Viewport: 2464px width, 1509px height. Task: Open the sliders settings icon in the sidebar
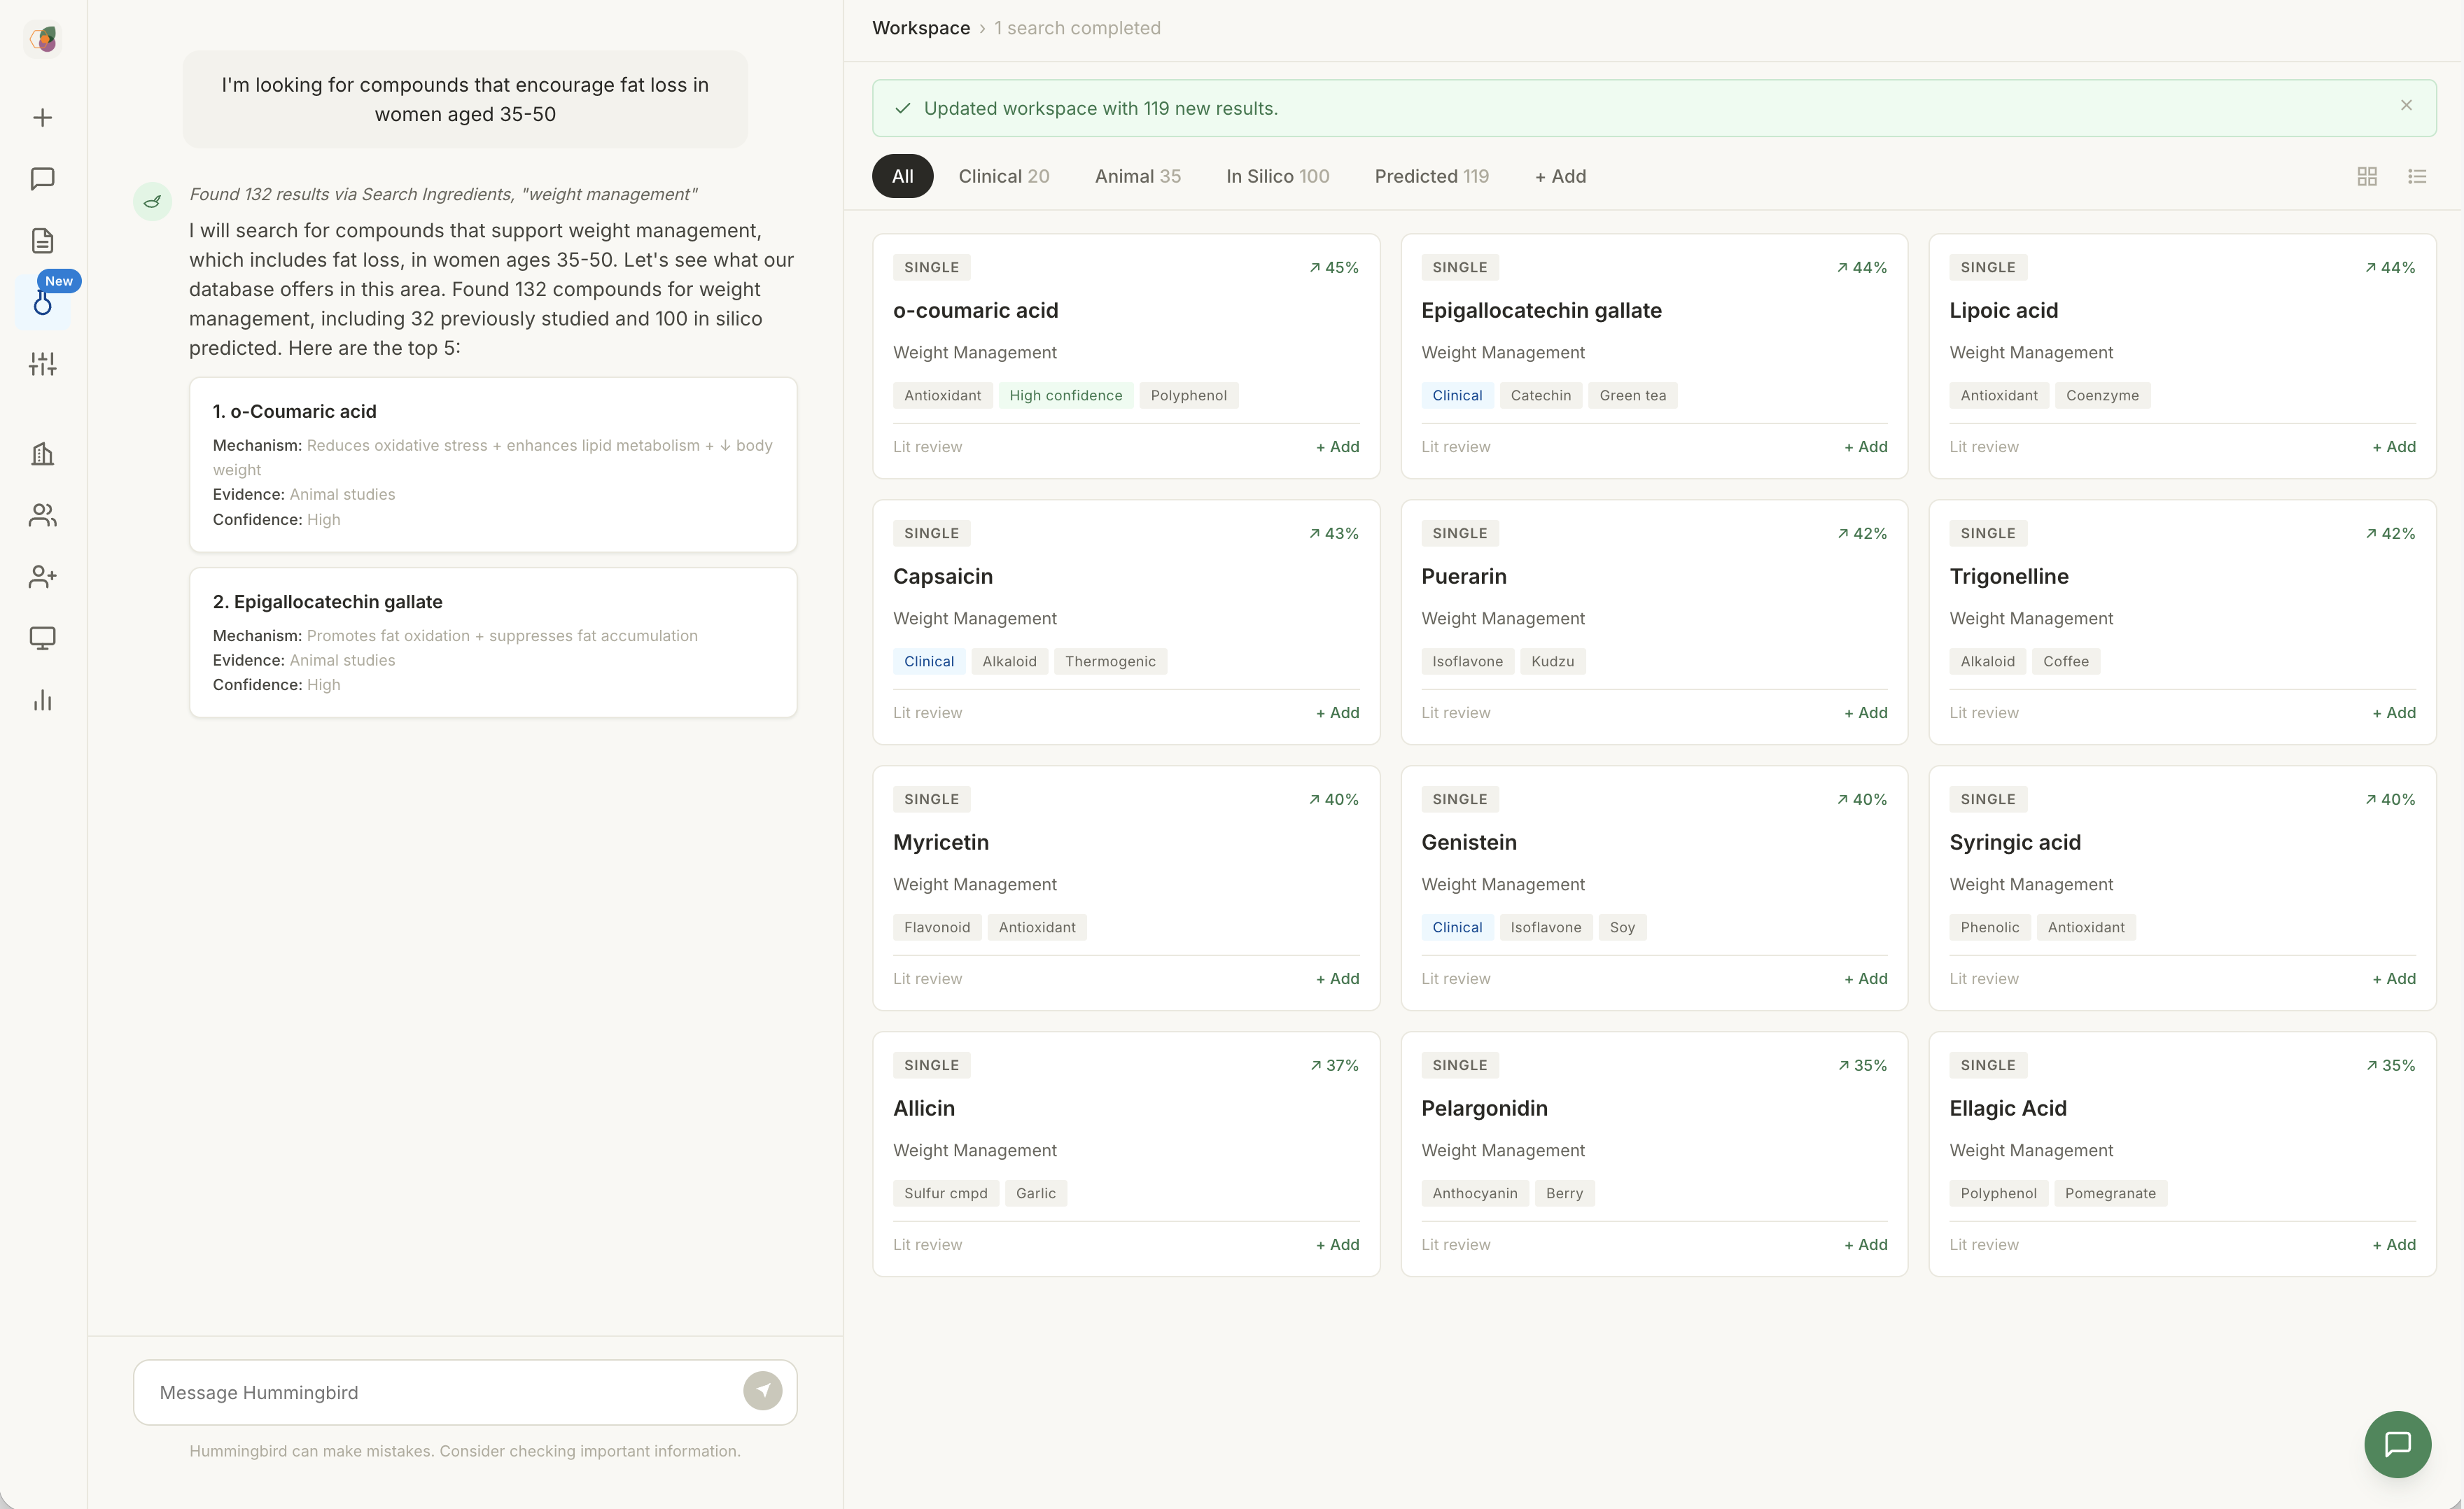pyautogui.click(x=42, y=364)
